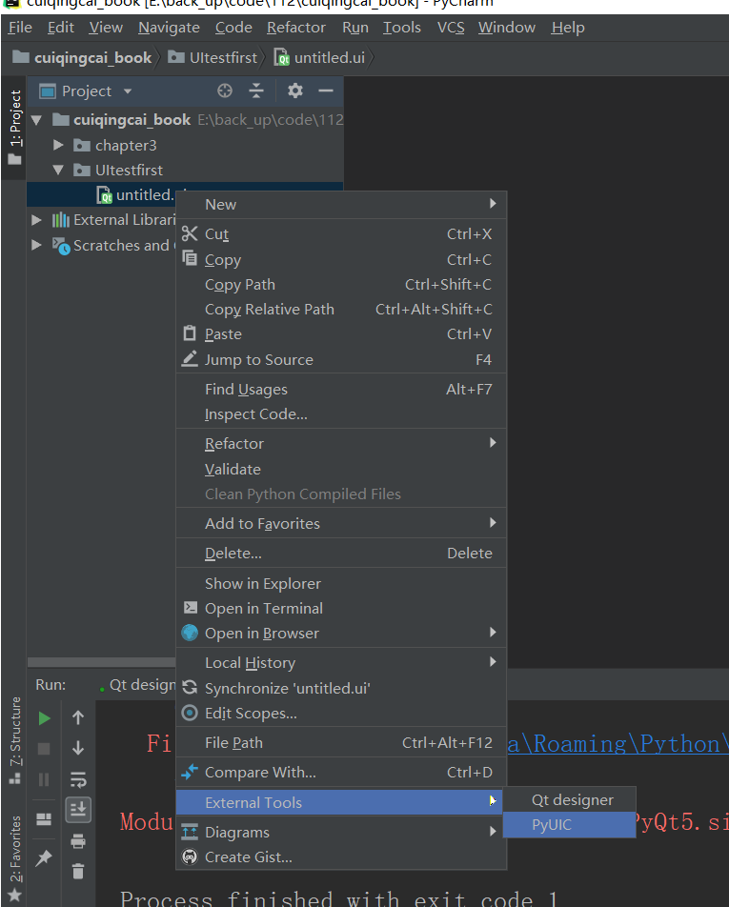Viewport: 729px width, 907px height.
Task: Open the Navigate menu
Action: click(x=169, y=28)
